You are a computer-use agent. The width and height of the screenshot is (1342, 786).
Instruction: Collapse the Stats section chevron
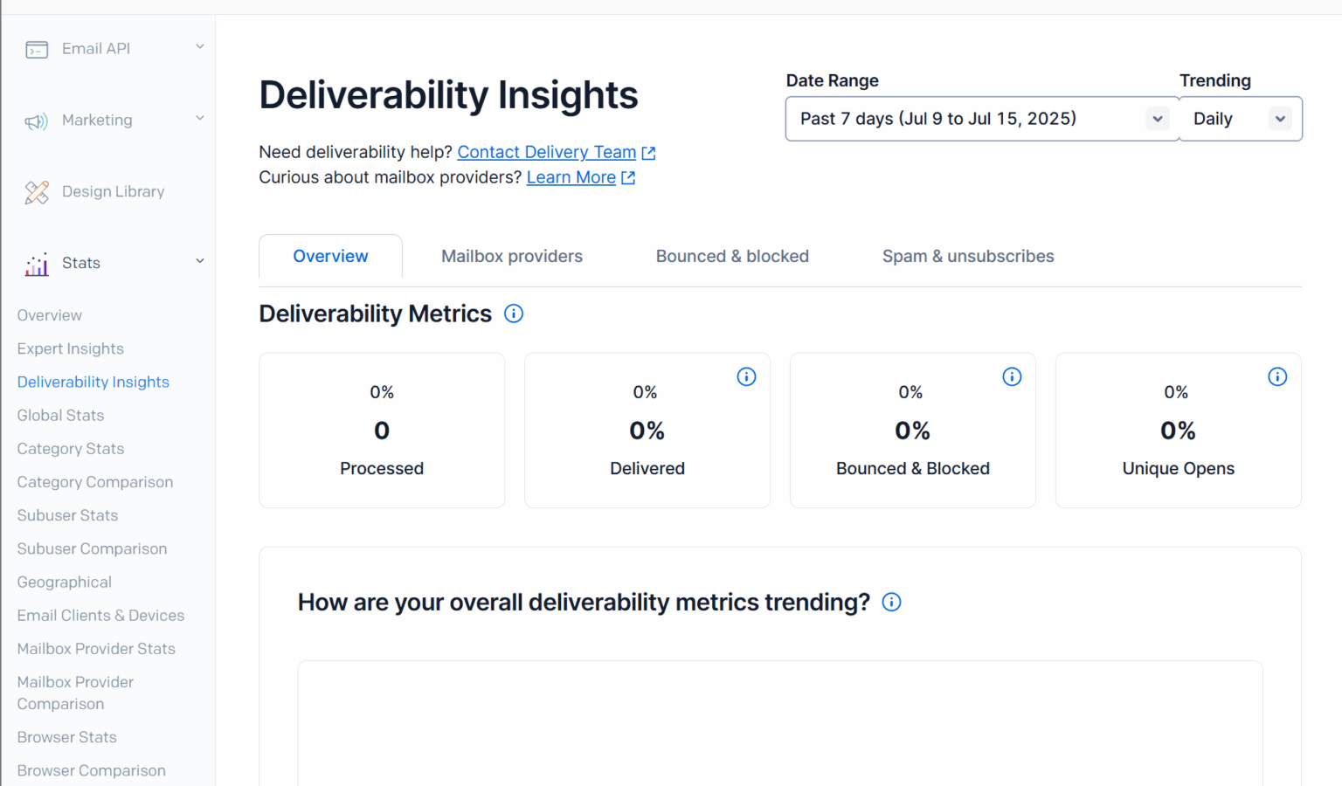[200, 261]
